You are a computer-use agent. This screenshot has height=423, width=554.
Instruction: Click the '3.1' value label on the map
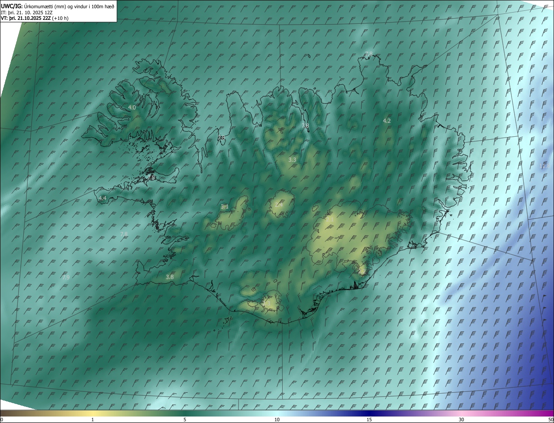click(x=225, y=207)
